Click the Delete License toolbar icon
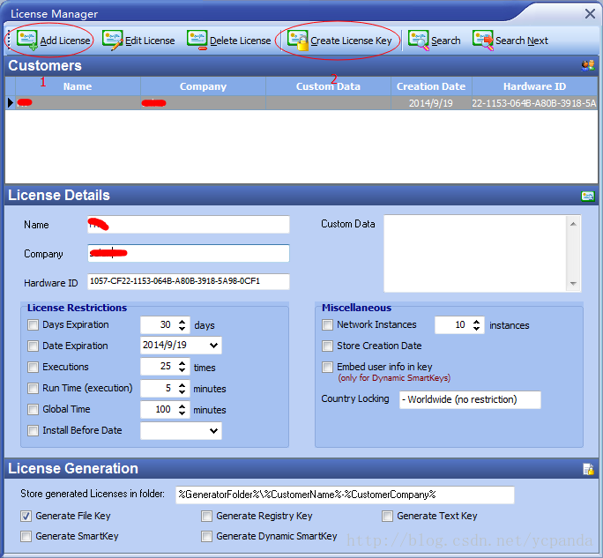The image size is (603, 558). (x=197, y=41)
